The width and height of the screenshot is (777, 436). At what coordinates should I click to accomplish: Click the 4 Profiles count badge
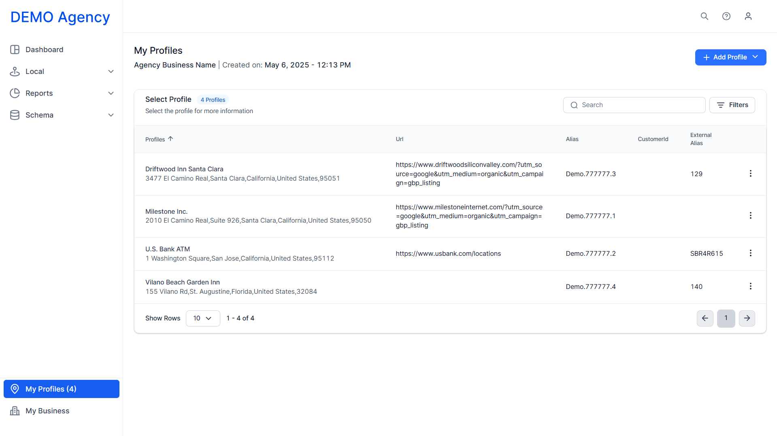[x=213, y=100]
